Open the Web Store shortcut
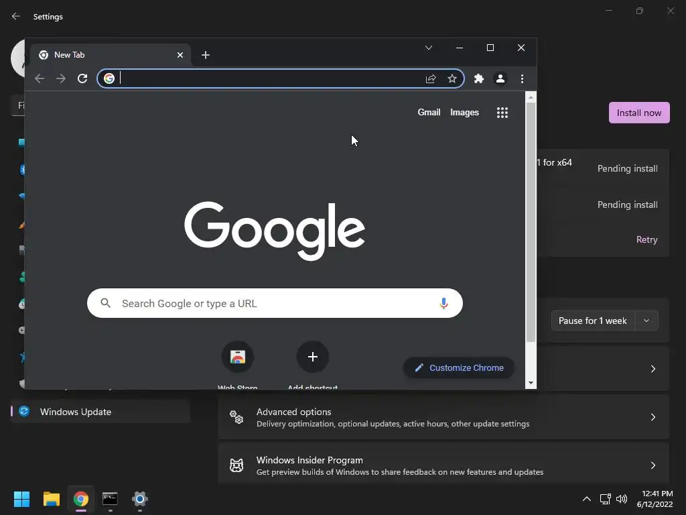Viewport: 686px width, 515px height. pyautogui.click(x=238, y=365)
